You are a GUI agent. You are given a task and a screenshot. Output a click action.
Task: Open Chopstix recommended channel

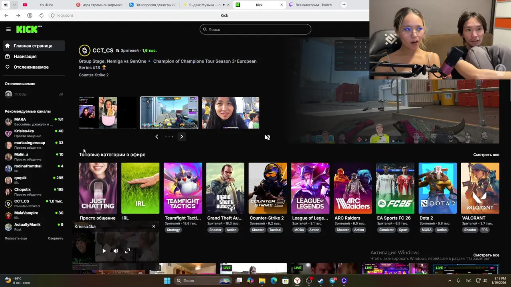pyautogui.click(x=34, y=192)
